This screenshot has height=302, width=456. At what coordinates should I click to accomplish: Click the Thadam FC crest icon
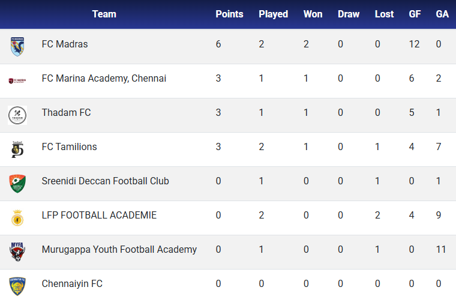click(x=17, y=115)
